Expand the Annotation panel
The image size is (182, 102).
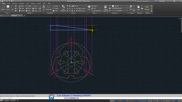51,13
